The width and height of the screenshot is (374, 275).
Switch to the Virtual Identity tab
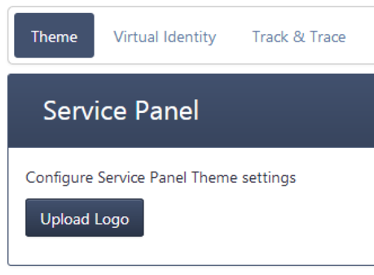[x=164, y=37]
